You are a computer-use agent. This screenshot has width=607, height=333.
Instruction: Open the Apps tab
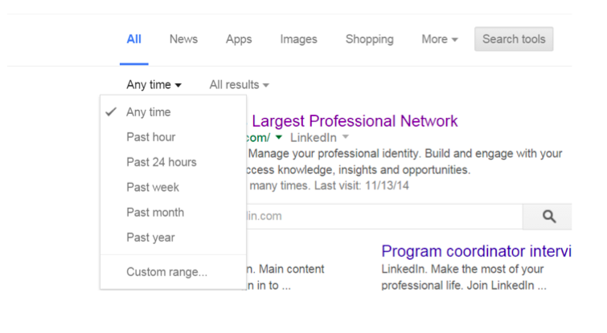(239, 39)
